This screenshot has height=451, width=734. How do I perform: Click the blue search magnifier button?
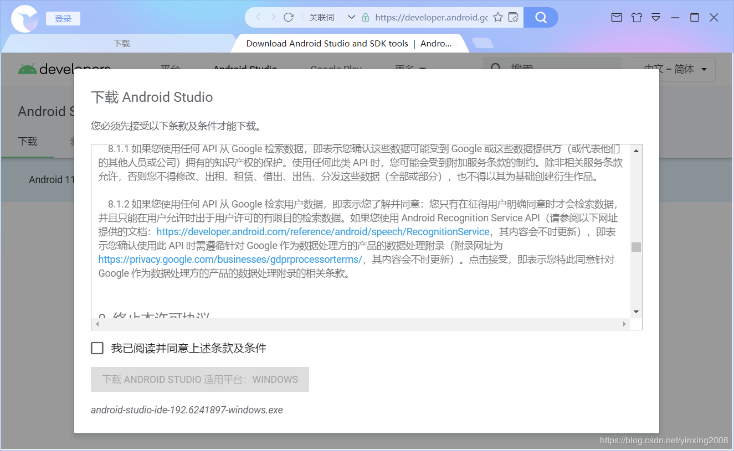tap(541, 17)
